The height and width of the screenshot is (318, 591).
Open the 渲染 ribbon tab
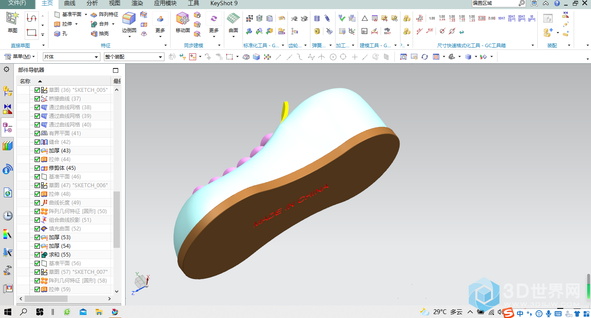click(137, 3)
